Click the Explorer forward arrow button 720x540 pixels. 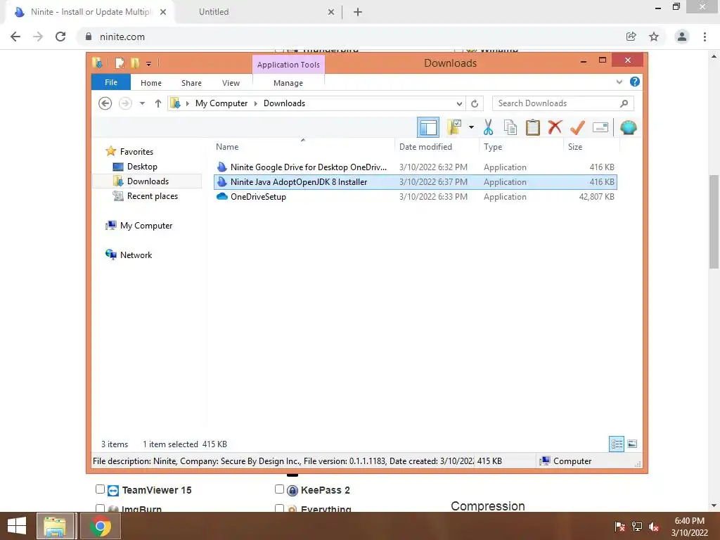(x=125, y=103)
